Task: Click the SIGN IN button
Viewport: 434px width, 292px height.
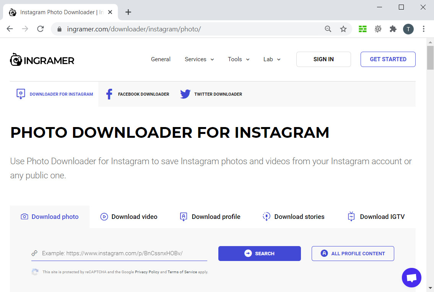Action: coord(323,59)
